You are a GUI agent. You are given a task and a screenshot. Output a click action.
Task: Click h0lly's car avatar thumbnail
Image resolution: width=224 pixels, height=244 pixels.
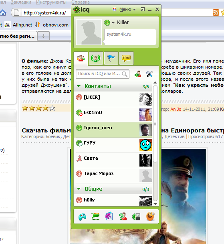(145, 201)
